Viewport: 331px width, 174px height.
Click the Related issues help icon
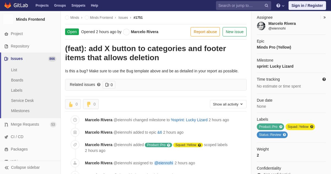[x=99, y=85]
